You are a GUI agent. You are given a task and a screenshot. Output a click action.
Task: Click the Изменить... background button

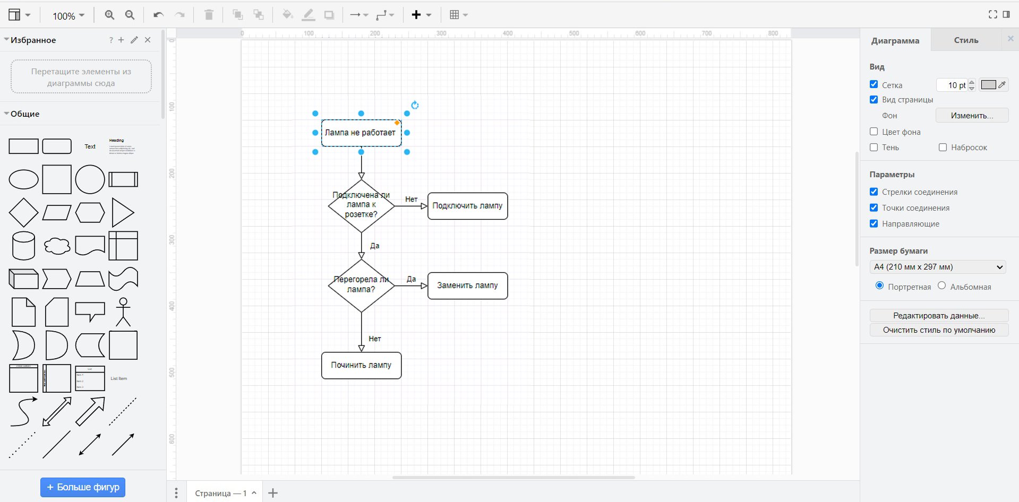[x=972, y=115]
